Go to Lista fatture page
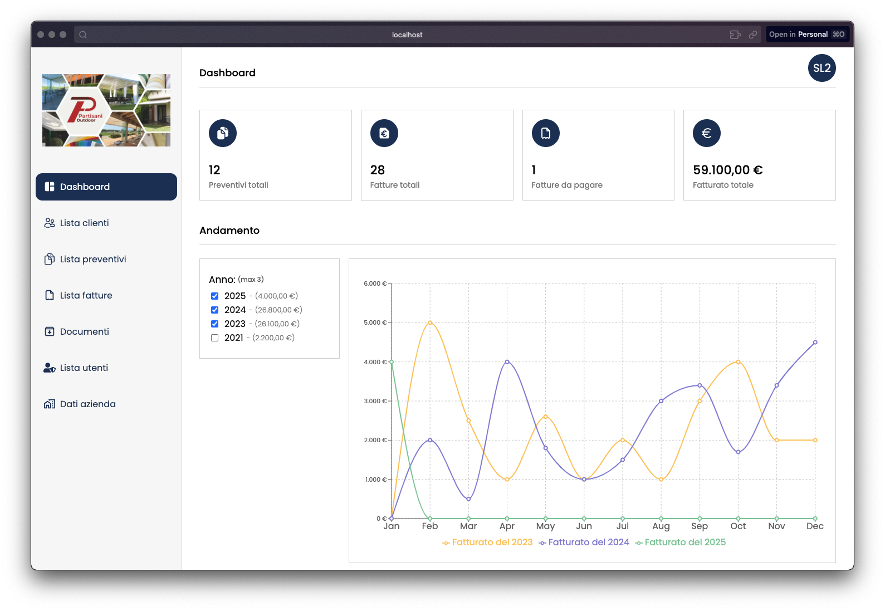 point(86,295)
